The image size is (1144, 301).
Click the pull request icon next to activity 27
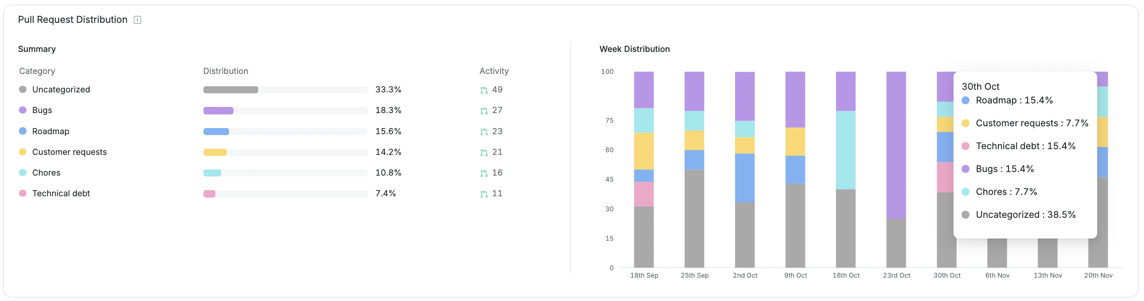pyautogui.click(x=484, y=110)
